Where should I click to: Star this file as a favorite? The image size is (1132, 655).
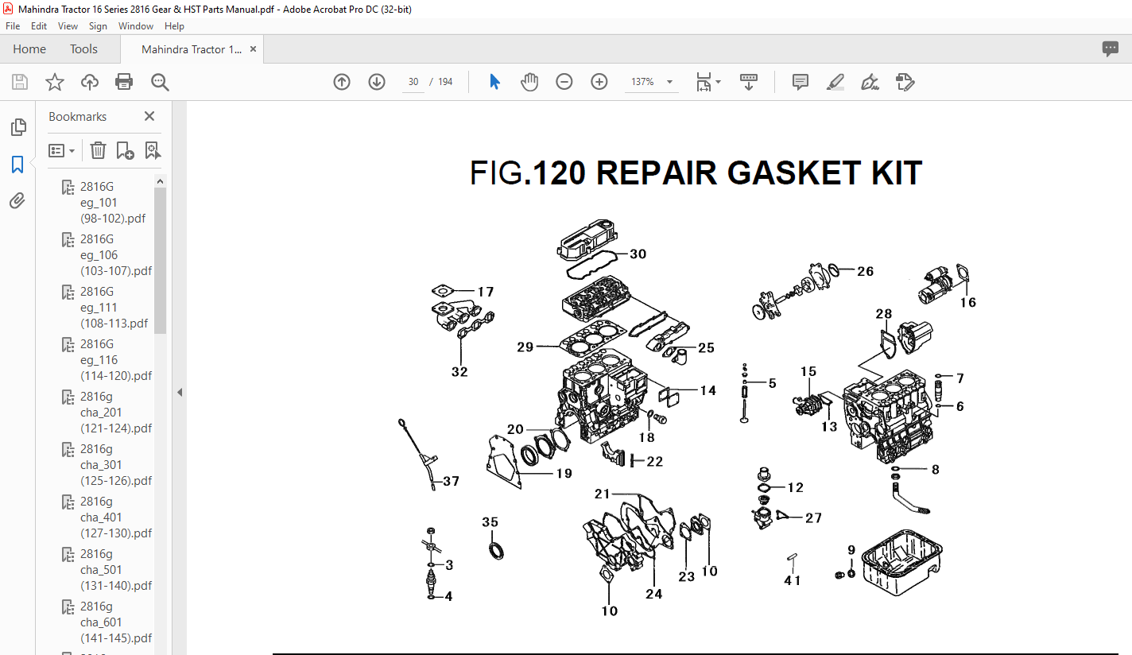tap(54, 82)
